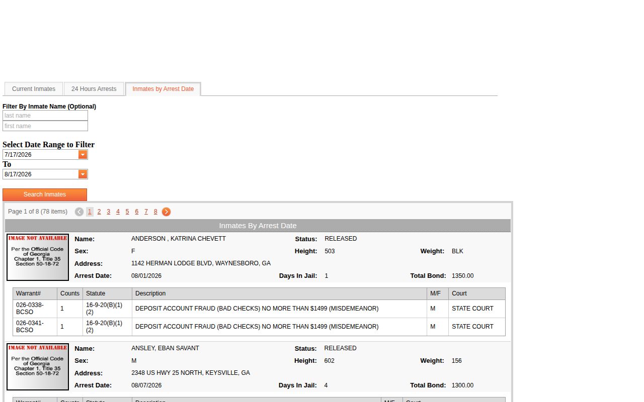
Task: Go to page 8 of results
Action: pyautogui.click(x=155, y=212)
